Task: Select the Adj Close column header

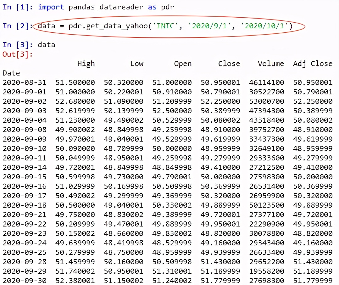Action: coord(312,64)
